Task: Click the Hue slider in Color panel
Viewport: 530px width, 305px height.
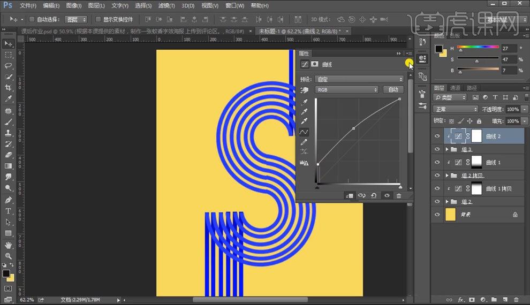Action: coord(478,47)
